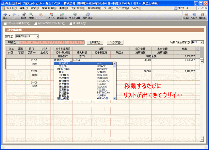Click the ledger scrollbar down arrow
This screenshot has width=209, height=150.
point(202,140)
